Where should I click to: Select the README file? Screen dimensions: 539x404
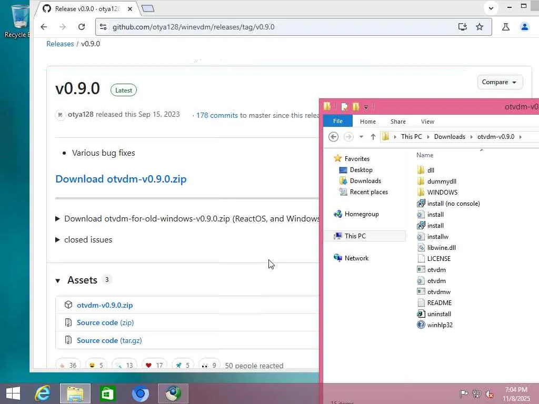click(440, 302)
